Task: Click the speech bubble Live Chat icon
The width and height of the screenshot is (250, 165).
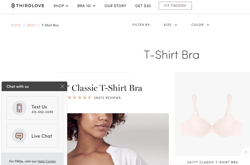Action: [19, 136]
